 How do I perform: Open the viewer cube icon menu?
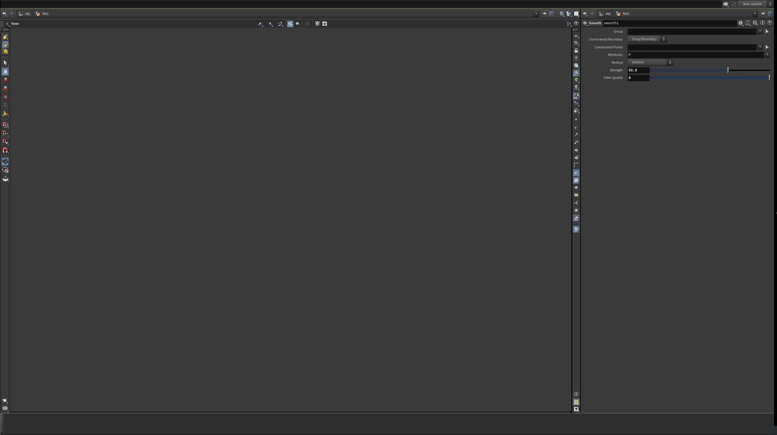coord(562,14)
